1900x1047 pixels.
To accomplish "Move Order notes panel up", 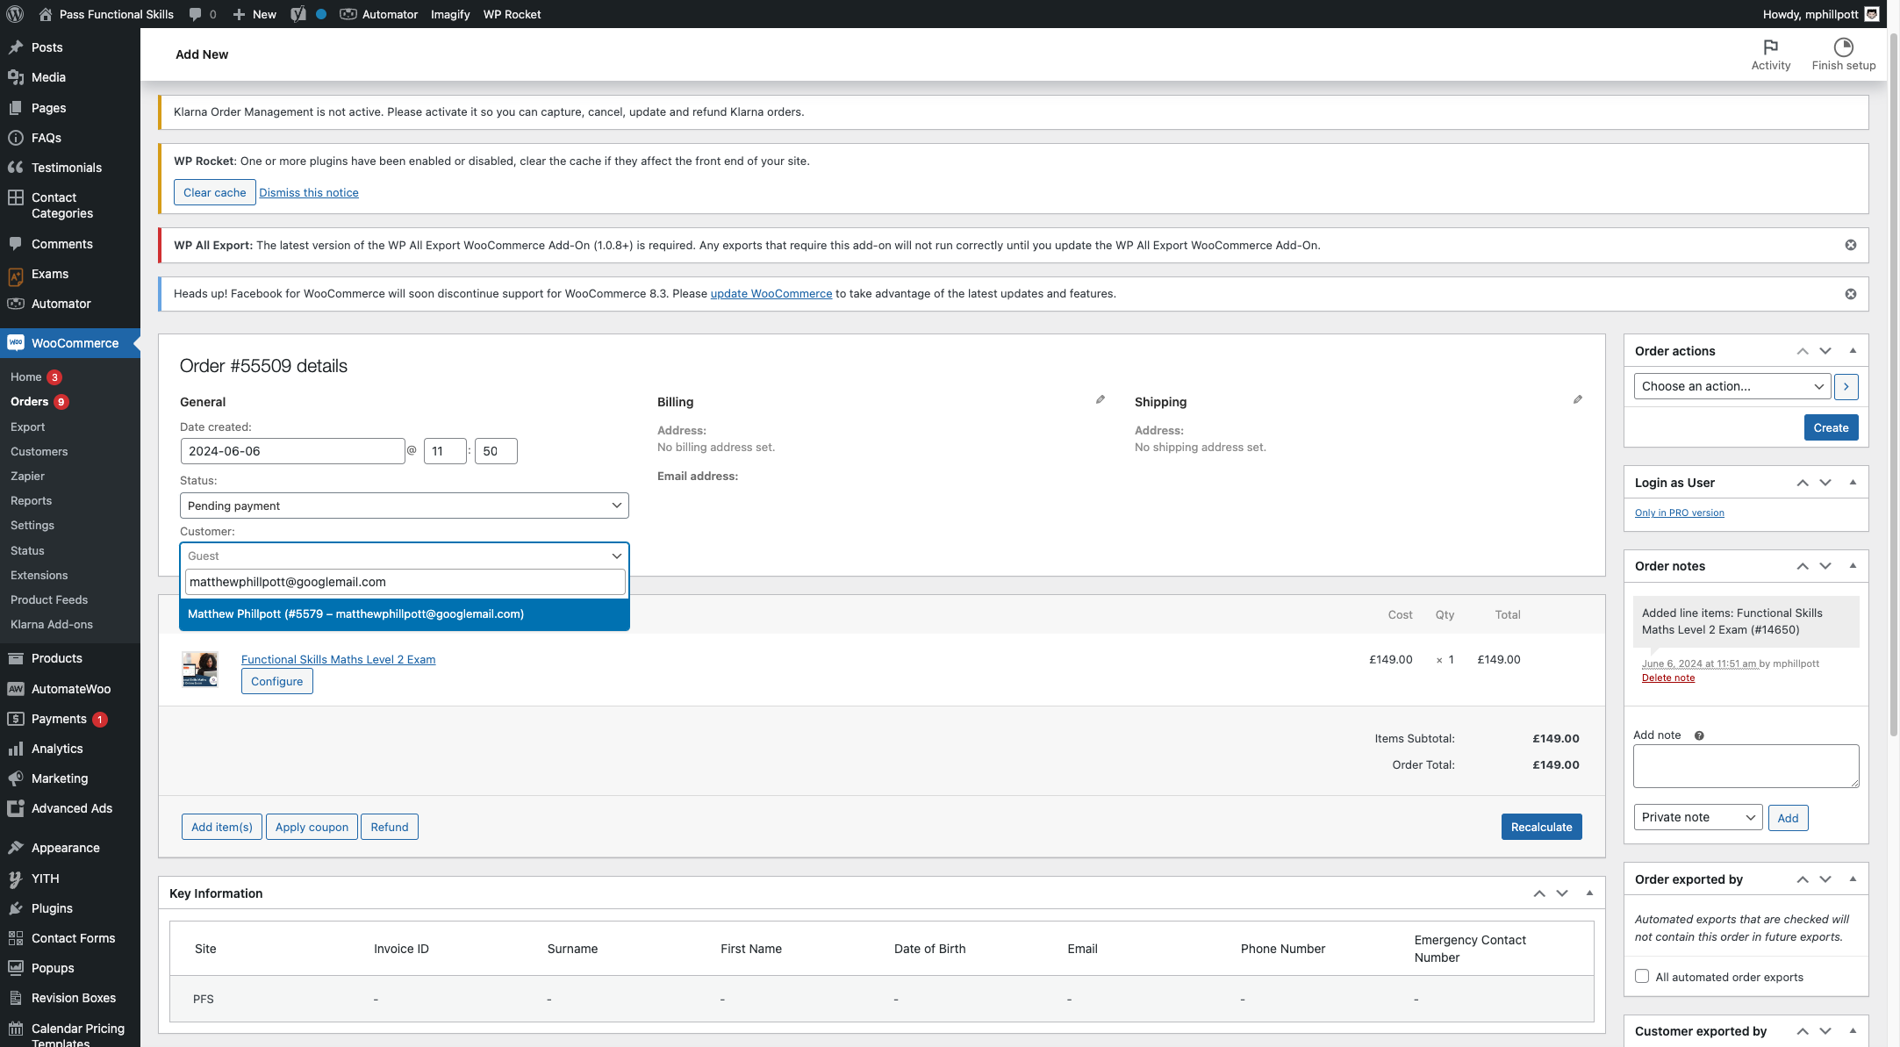I will (1802, 566).
